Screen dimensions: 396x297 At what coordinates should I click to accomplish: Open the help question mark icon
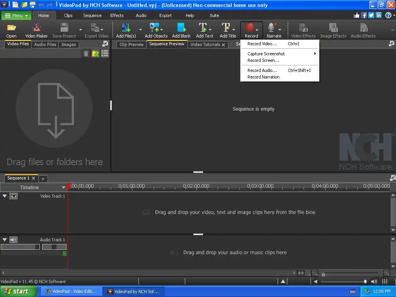point(388,15)
